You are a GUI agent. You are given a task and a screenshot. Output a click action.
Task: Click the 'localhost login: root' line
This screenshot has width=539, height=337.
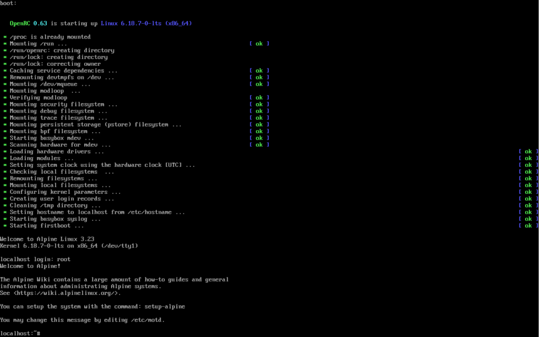coord(35,259)
